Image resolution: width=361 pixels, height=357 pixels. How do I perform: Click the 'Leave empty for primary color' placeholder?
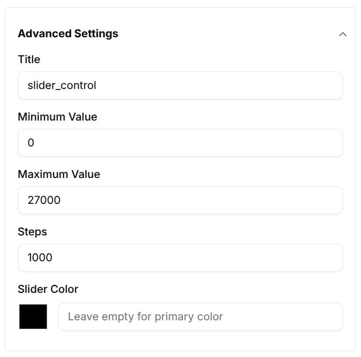[x=146, y=317]
